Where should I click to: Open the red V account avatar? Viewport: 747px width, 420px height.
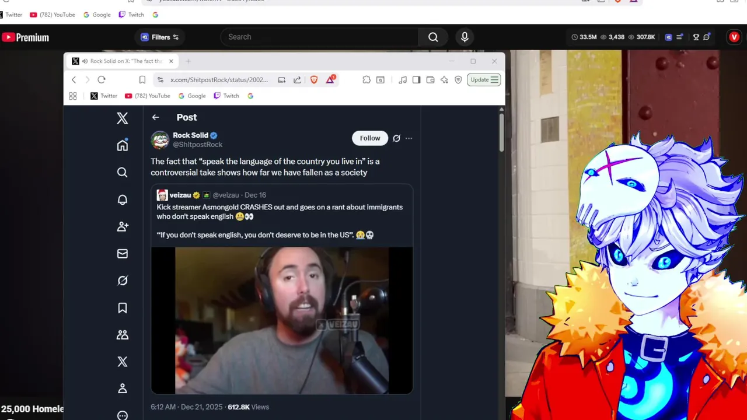click(x=734, y=37)
